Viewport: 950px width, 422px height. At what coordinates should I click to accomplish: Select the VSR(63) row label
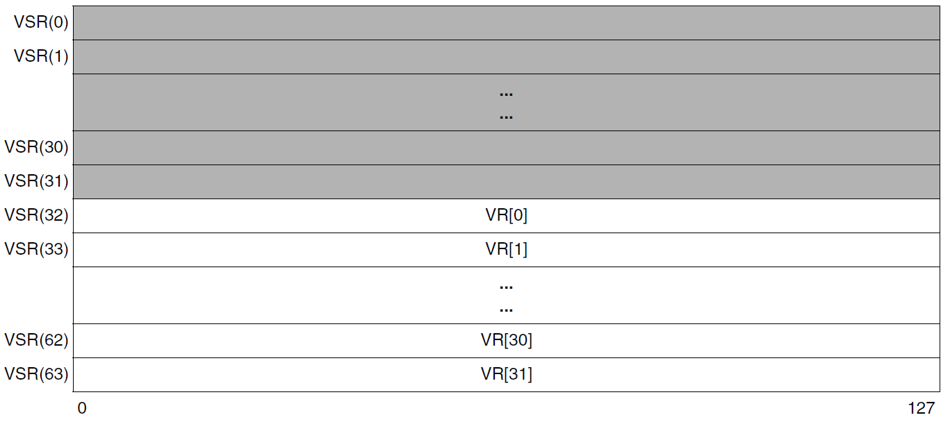pyautogui.click(x=37, y=374)
